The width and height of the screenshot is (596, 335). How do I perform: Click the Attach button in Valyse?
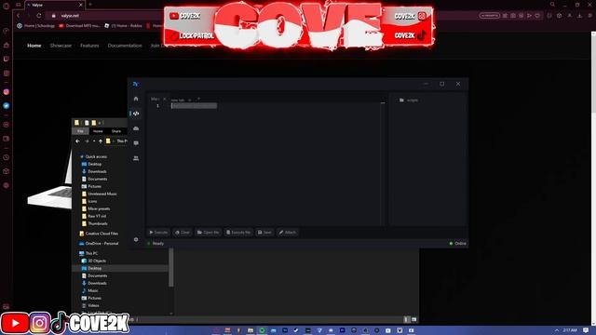pyautogui.click(x=288, y=232)
